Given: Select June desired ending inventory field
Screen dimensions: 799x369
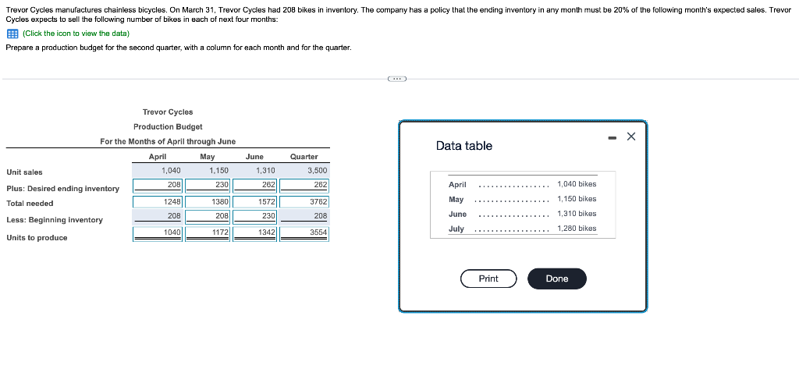Looking at the screenshot, I should point(255,184).
